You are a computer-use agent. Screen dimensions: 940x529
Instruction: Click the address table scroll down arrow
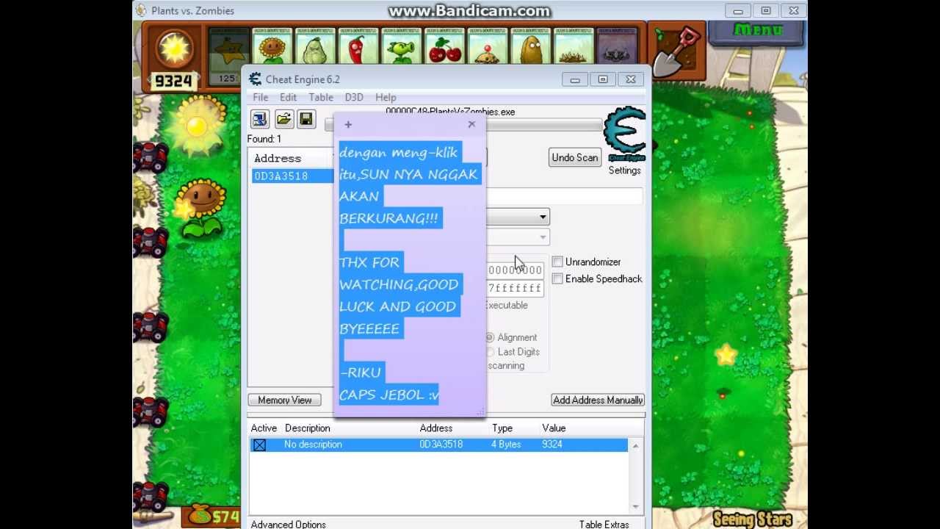click(x=635, y=506)
